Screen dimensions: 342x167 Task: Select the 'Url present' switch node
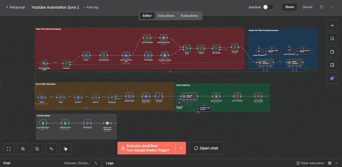(66, 64)
